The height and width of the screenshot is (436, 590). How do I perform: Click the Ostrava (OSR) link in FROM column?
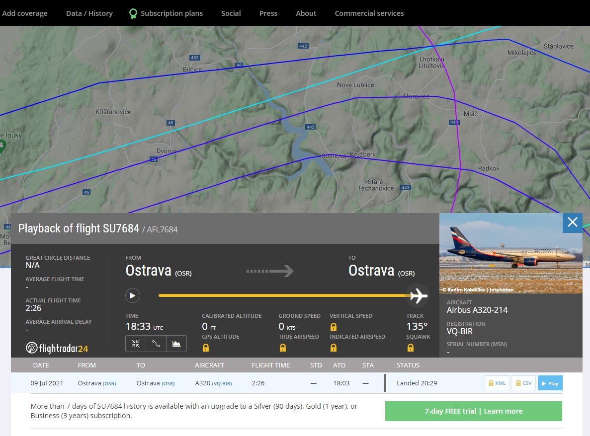click(97, 383)
